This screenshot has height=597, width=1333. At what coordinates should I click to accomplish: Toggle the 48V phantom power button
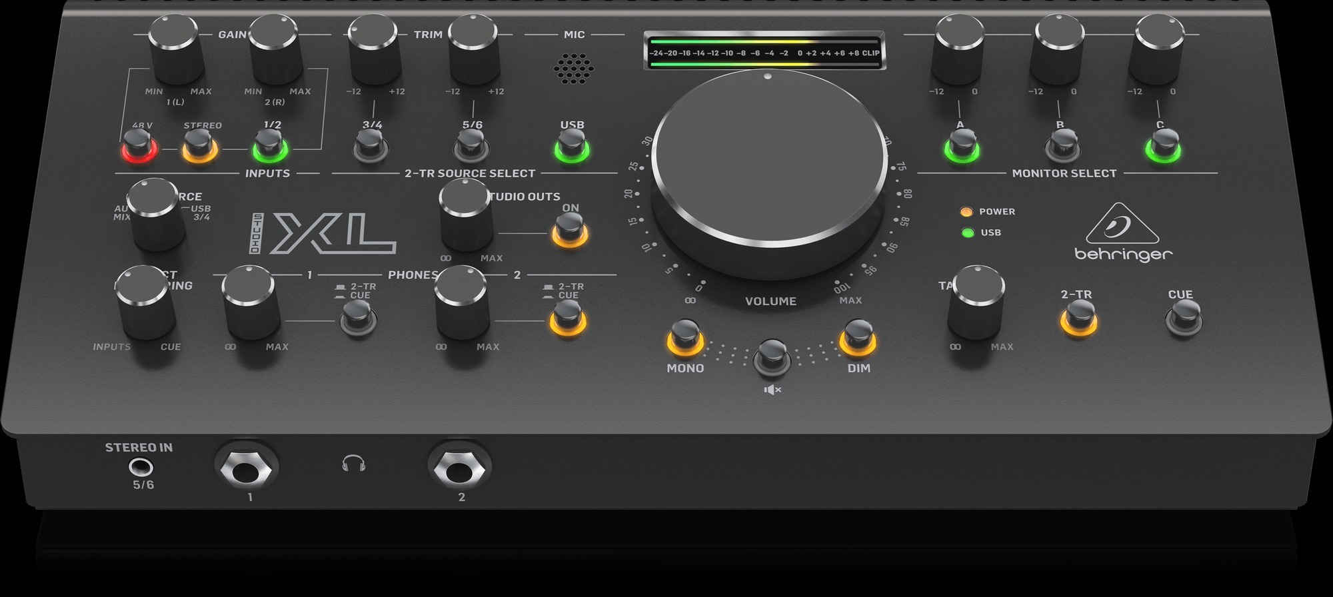click(x=139, y=147)
